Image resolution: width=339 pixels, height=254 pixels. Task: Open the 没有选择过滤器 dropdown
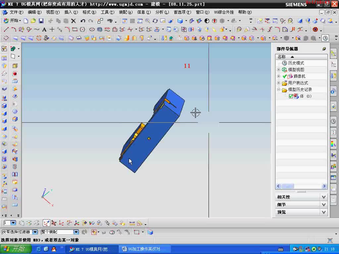[x=35, y=232]
